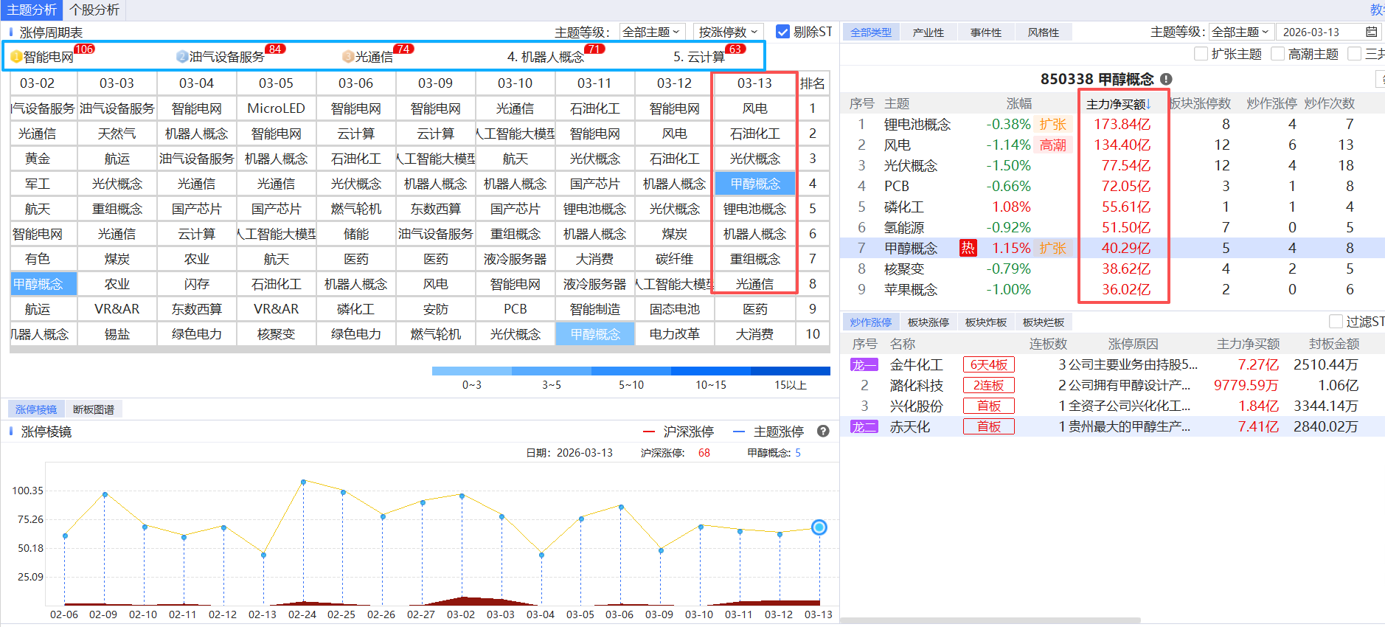This screenshot has width=1385, height=627.
Task: Tick the 高潮主题 checkbox
Action: pos(1277,54)
